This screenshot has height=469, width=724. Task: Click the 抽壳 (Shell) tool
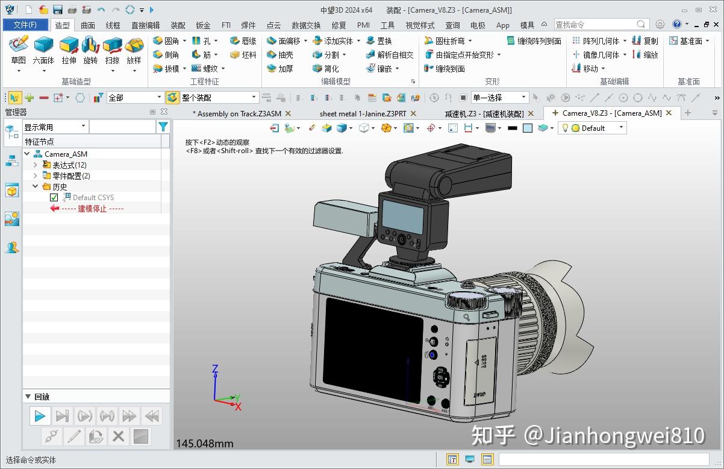click(x=281, y=54)
